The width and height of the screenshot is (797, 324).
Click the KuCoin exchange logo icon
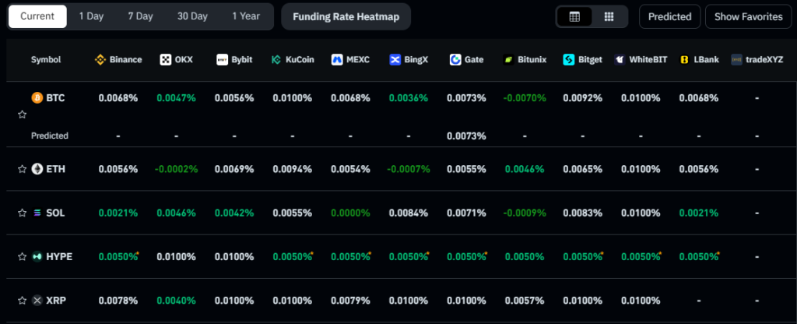(x=276, y=59)
